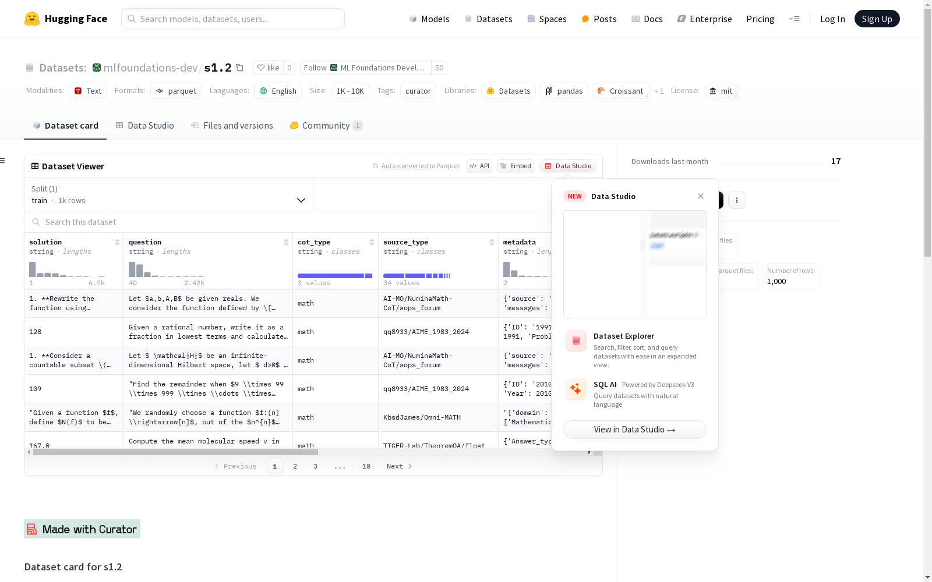Select the mit license tag
The width and height of the screenshot is (932, 582).
click(721, 91)
